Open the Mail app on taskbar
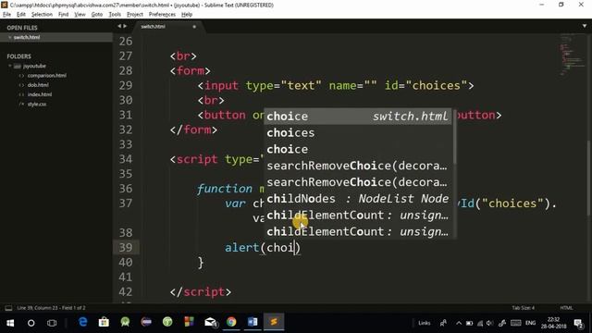 (210, 322)
